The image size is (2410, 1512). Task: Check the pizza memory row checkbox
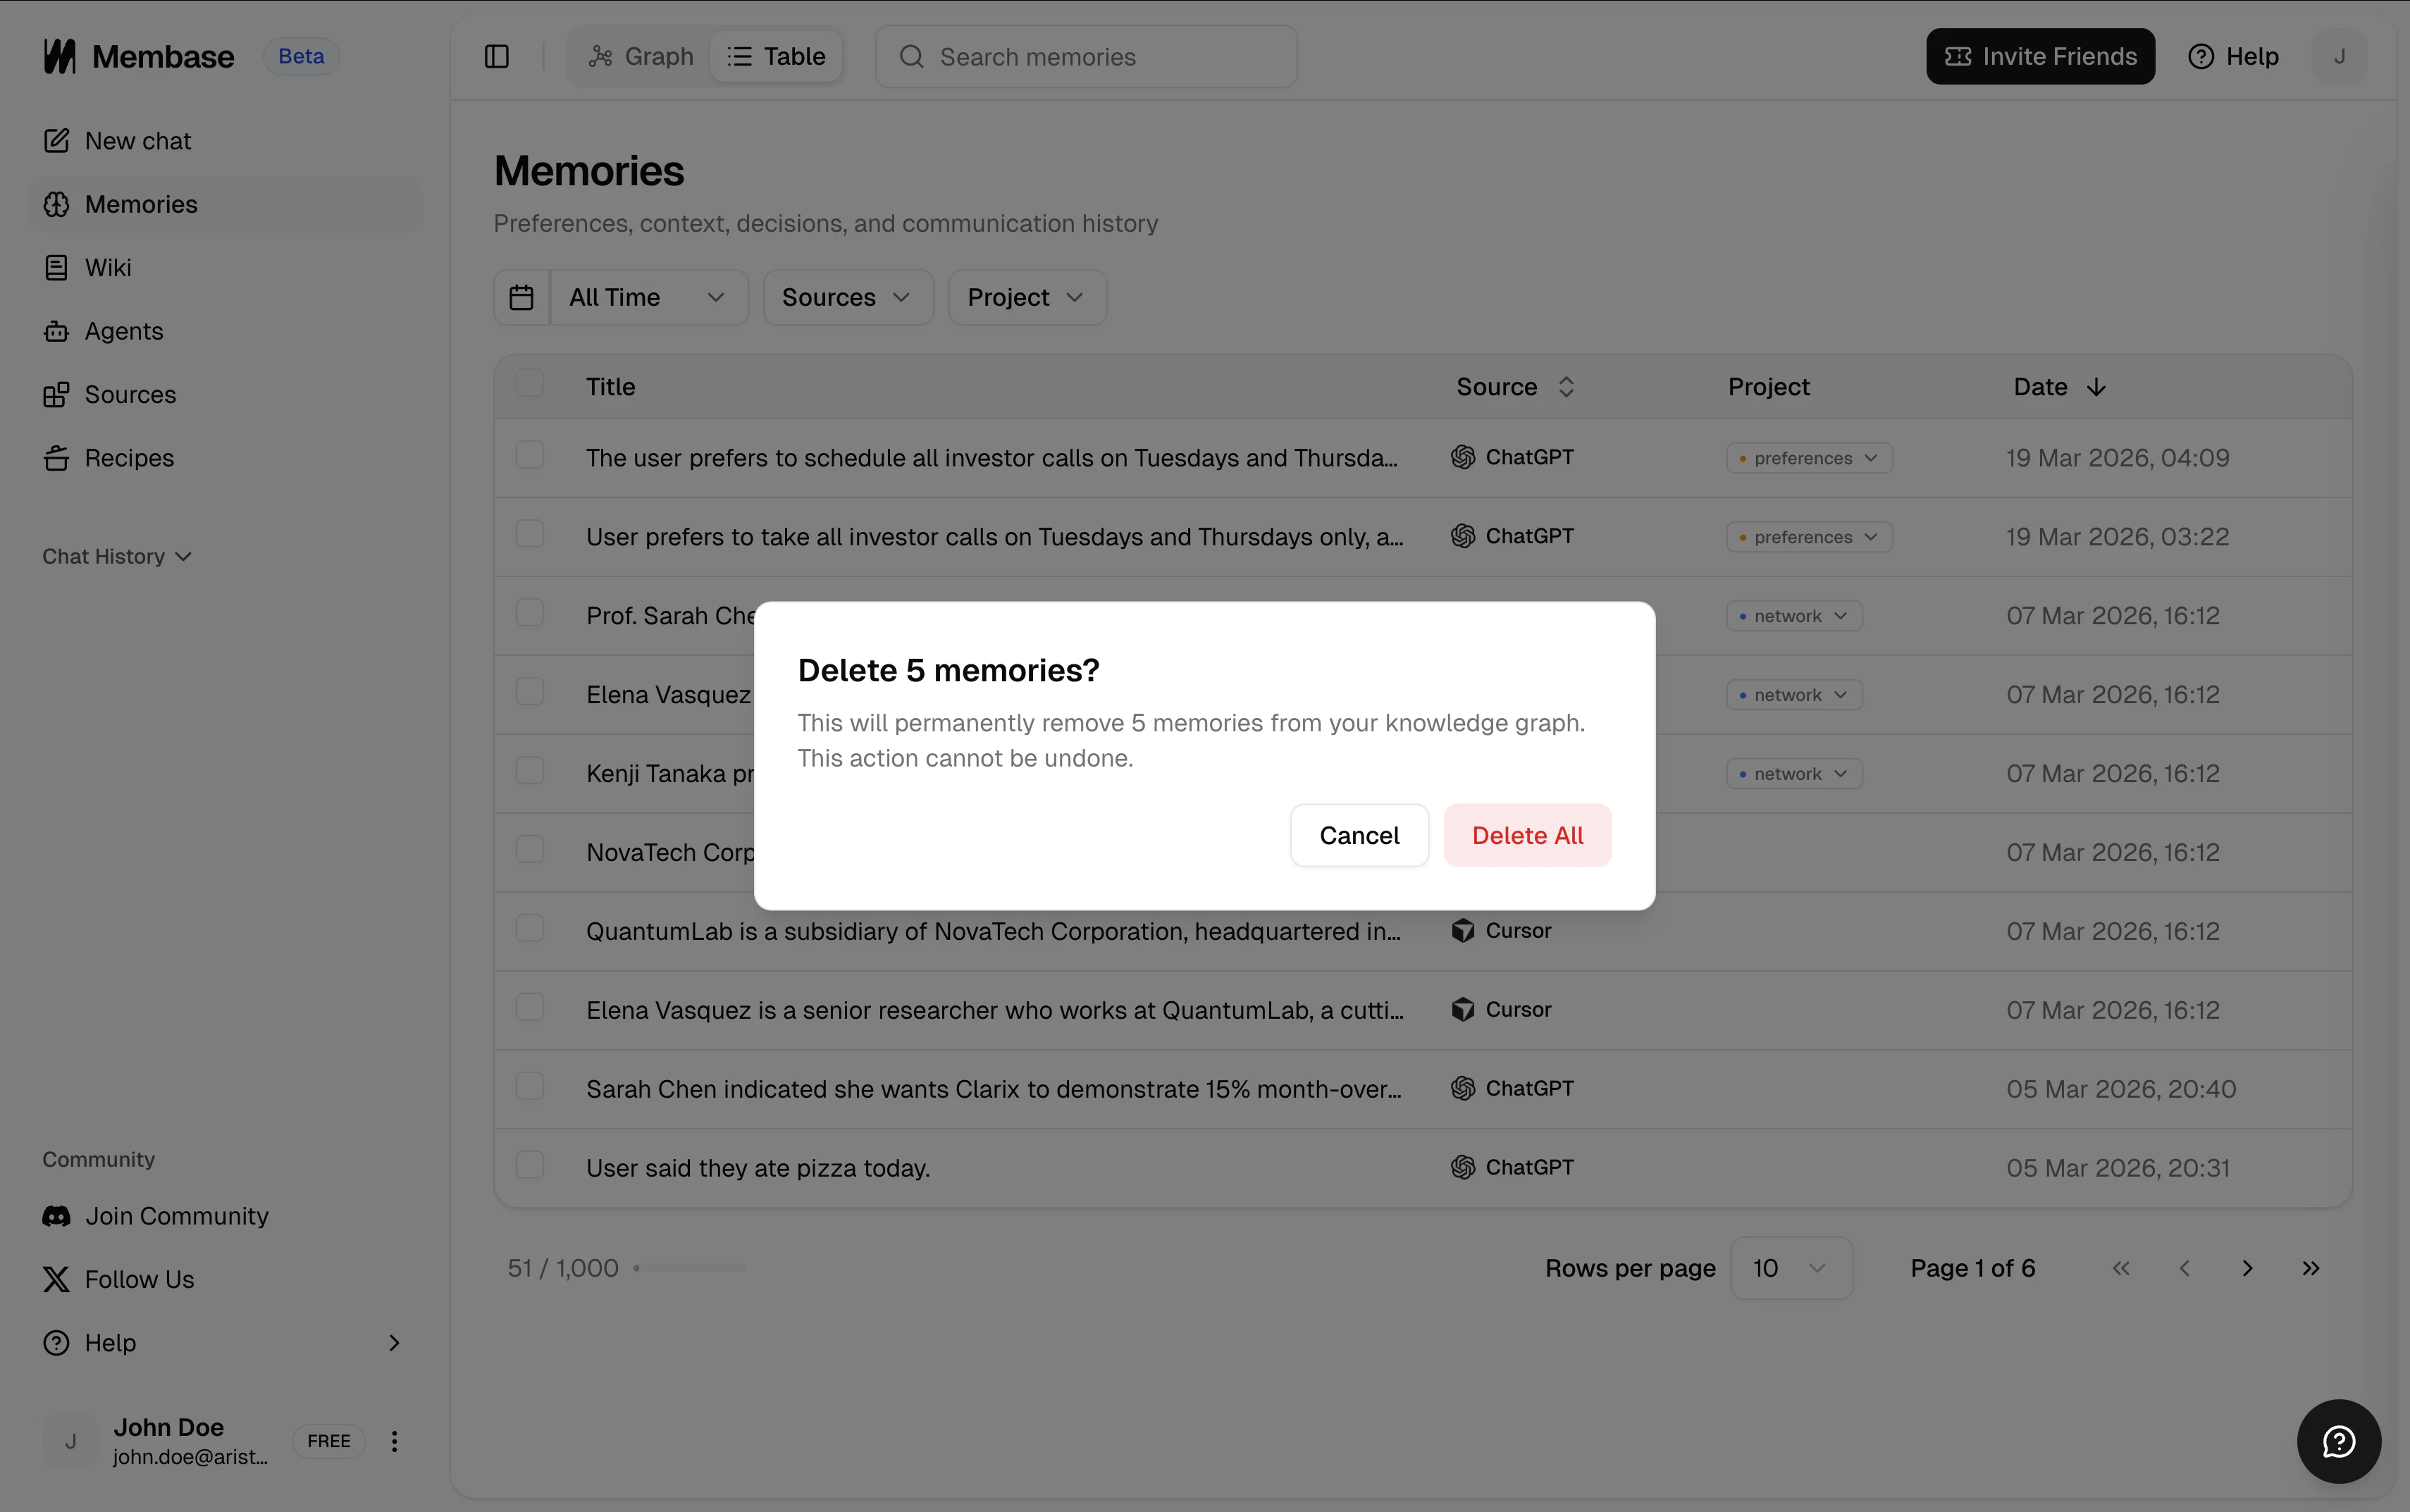[530, 1164]
